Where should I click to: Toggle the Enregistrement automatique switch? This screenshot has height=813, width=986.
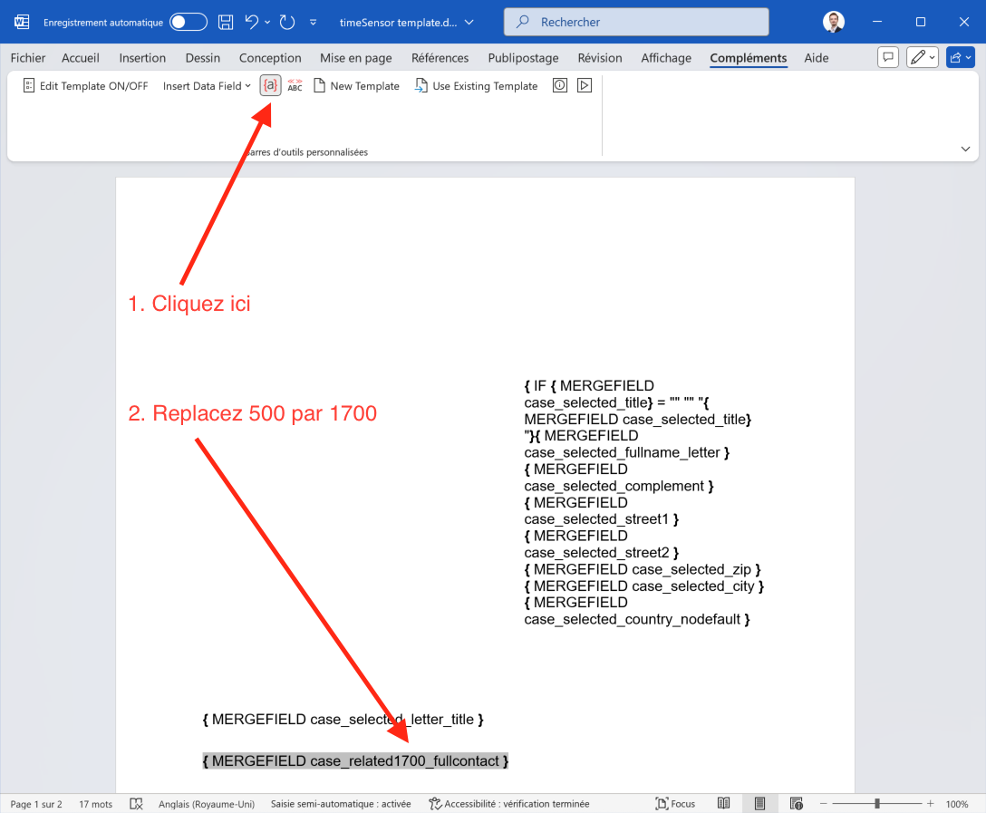click(x=188, y=22)
